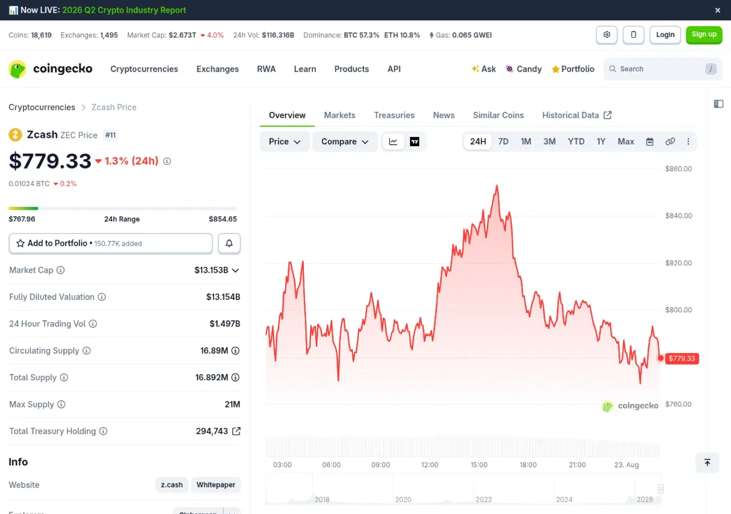Switch to the Markets tab
The image size is (731, 514).
point(339,115)
